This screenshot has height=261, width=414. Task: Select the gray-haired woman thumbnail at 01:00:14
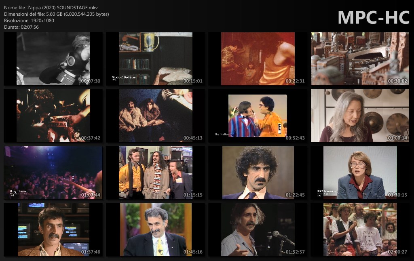(360, 116)
